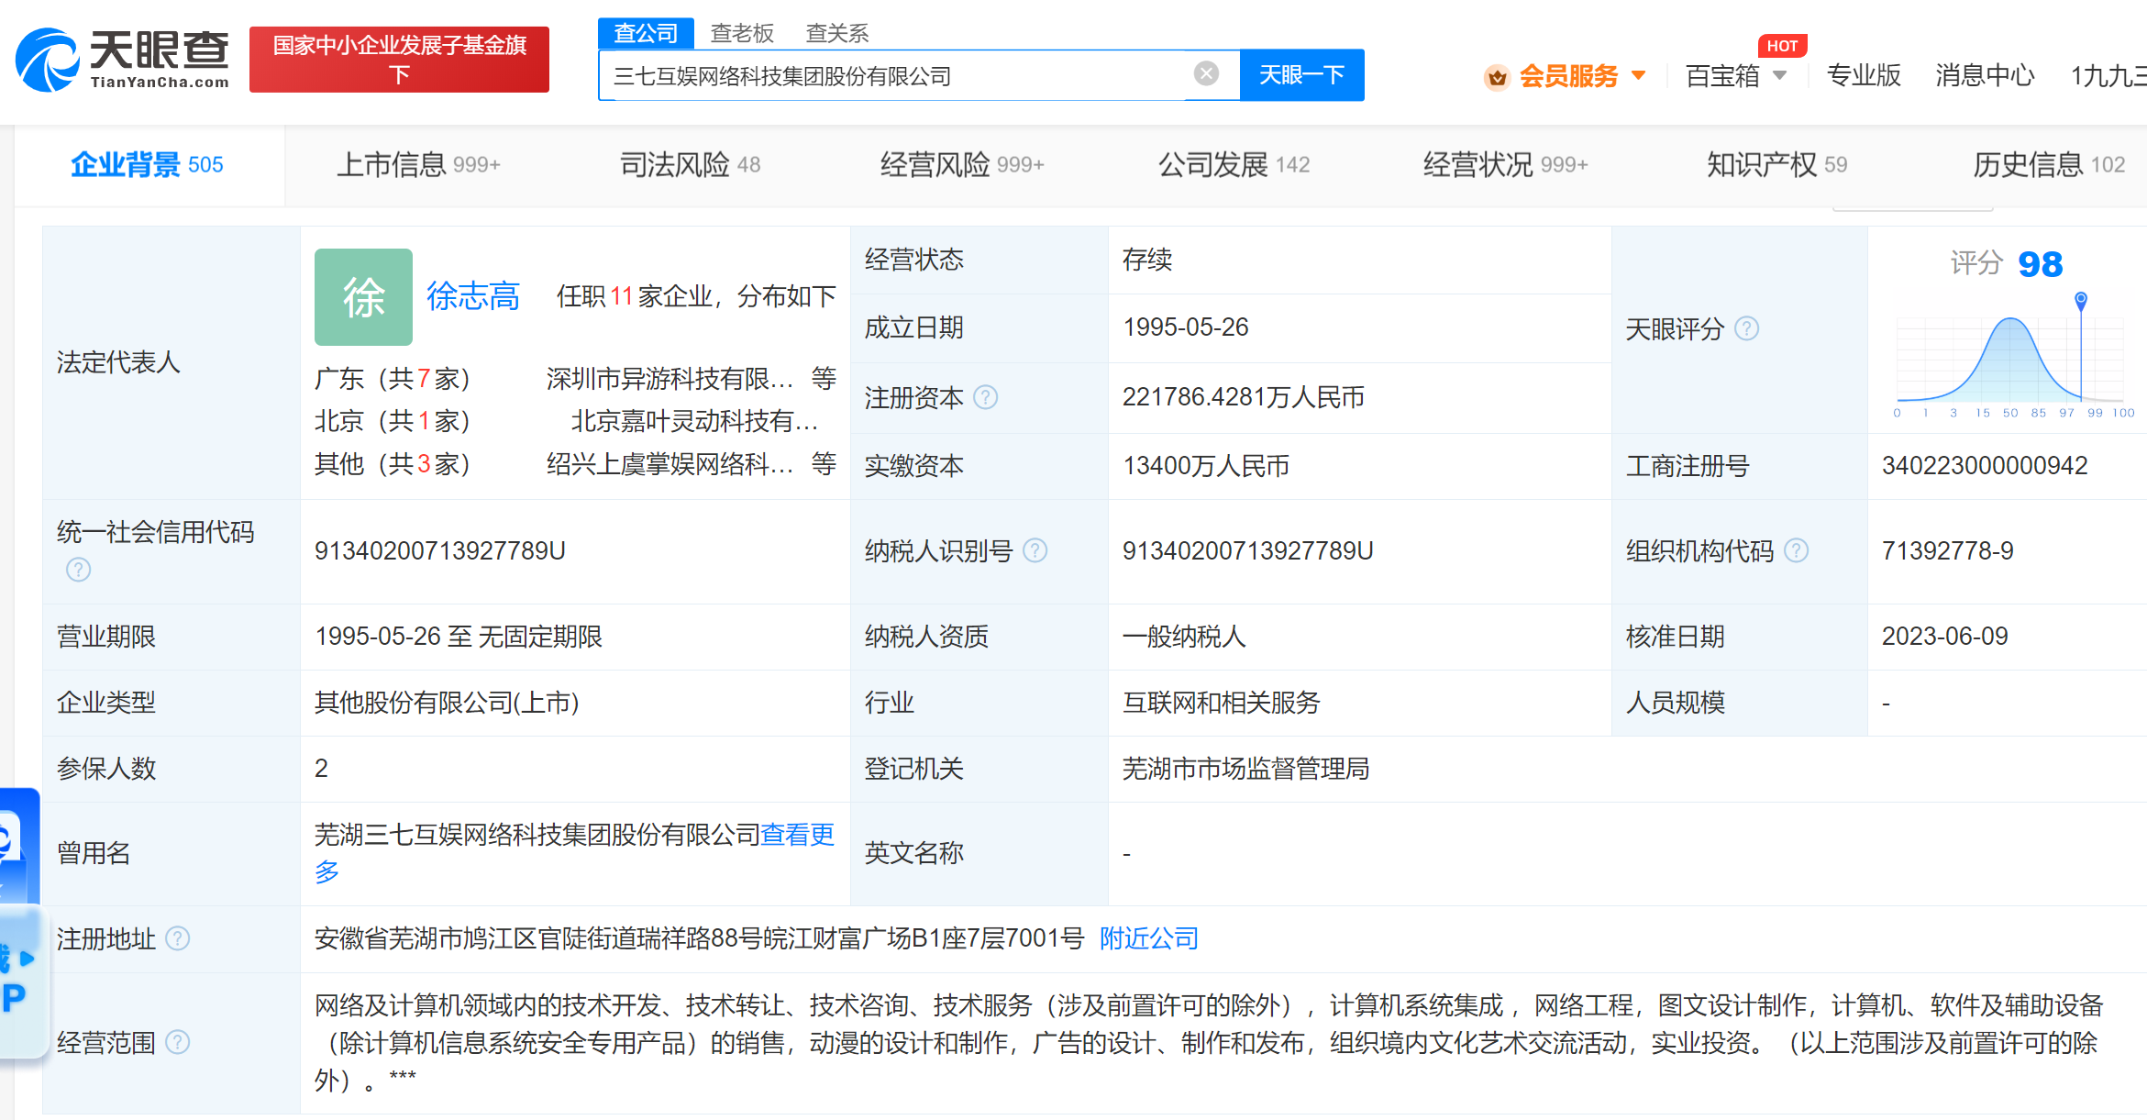This screenshot has width=2147, height=1120.
Task: Click the red 国家中小企业发展子基金旗下 banner
Action: pyautogui.click(x=399, y=60)
